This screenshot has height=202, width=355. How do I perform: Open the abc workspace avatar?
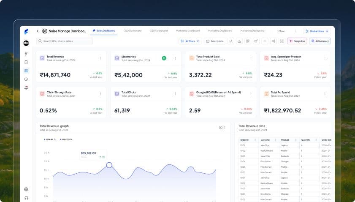coord(26,43)
